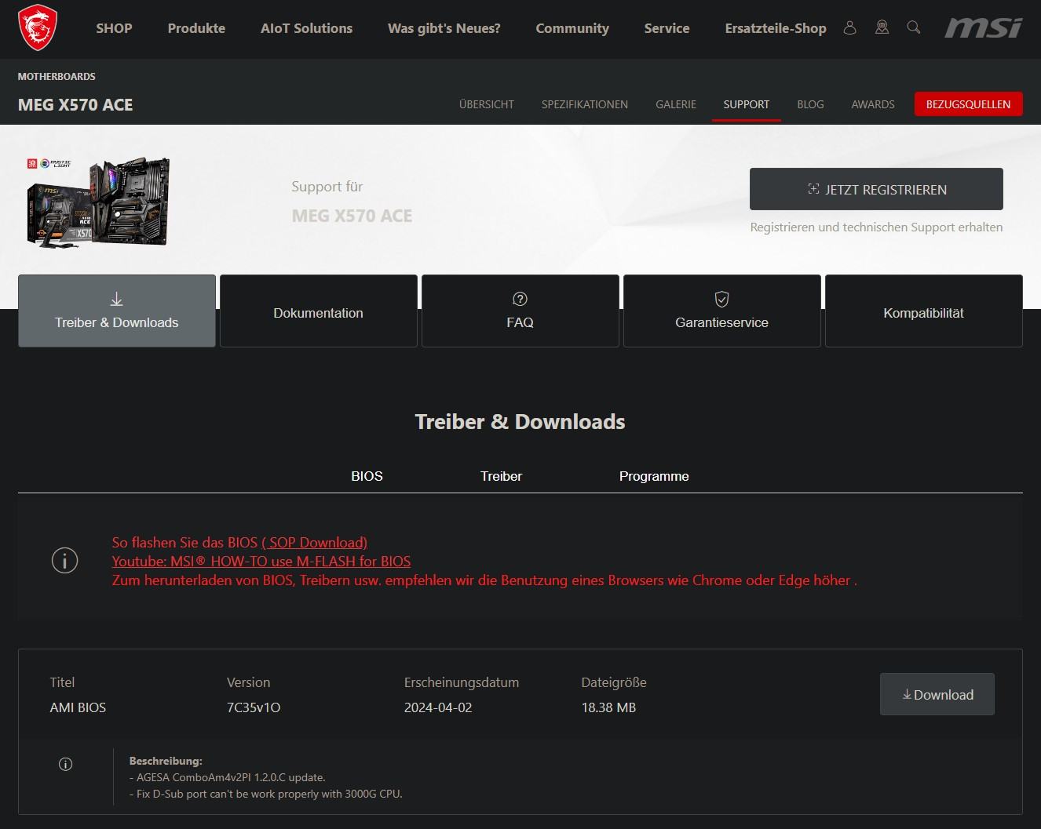Image resolution: width=1041 pixels, height=829 pixels.
Task: Select the SUPPORT tab
Action: coord(746,104)
